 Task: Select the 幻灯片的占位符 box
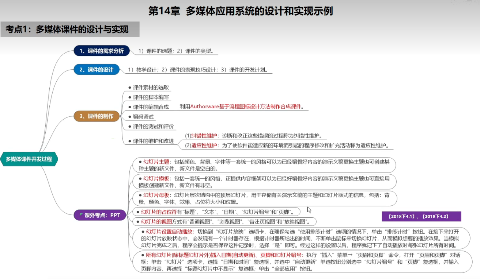[216, 212]
